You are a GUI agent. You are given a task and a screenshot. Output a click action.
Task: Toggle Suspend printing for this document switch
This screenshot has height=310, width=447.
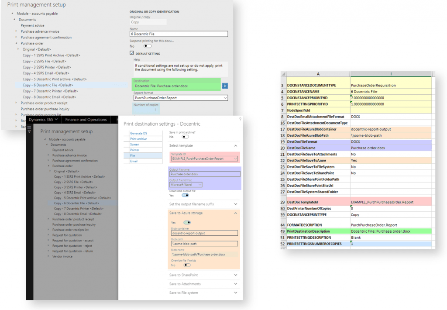click(148, 46)
